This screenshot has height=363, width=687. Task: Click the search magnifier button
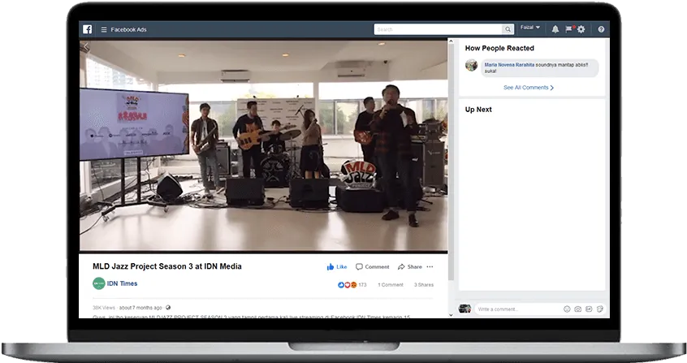[x=508, y=29]
